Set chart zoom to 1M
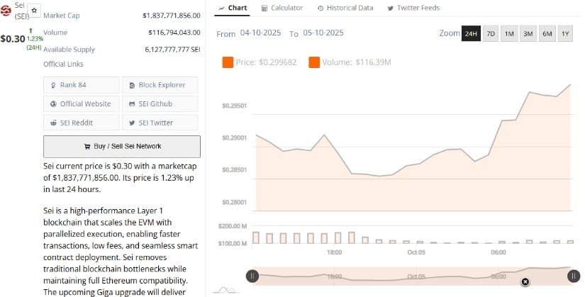585x297 pixels. click(509, 34)
